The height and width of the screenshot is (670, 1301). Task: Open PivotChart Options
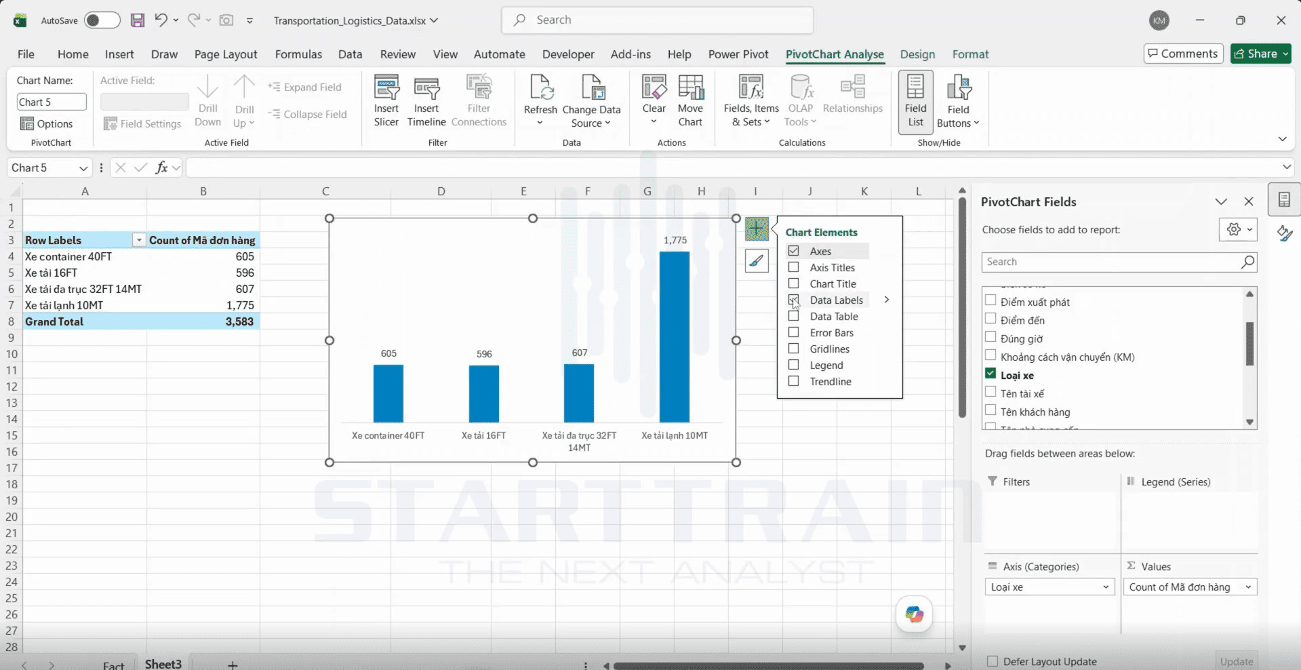tap(46, 123)
